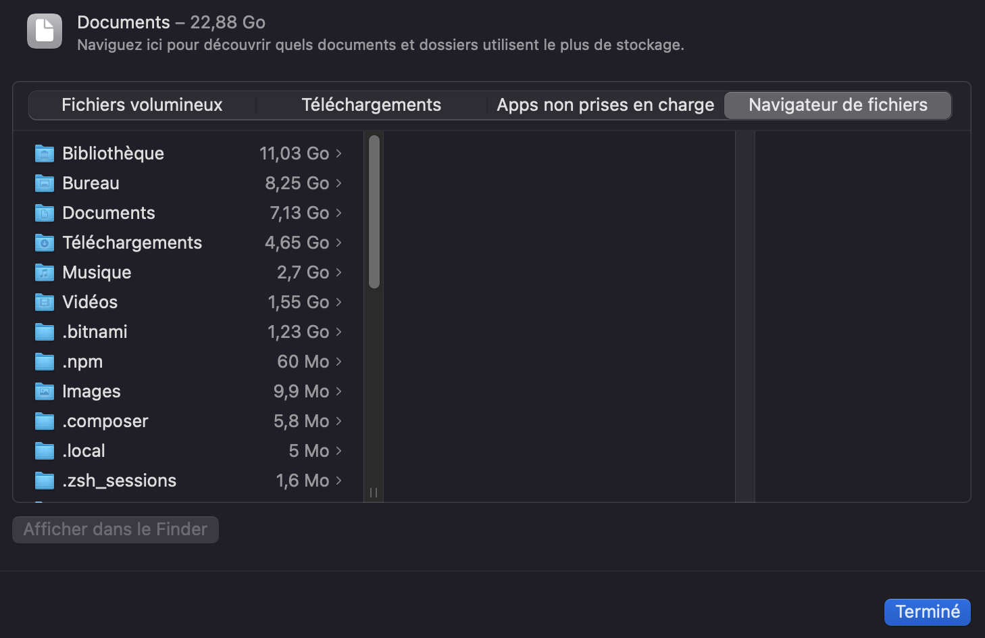Click the Bureau desktop folder icon
Image resolution: width=985 pixels, height=638 pixels.
43,183
